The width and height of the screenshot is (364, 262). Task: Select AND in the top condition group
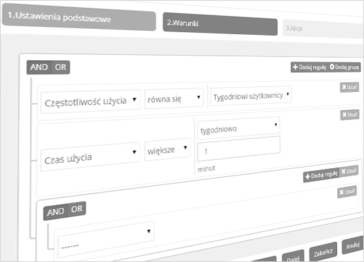pos(39,67)
